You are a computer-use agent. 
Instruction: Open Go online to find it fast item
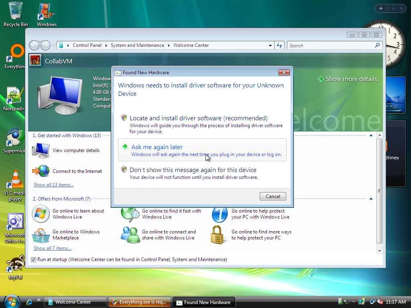161,214
